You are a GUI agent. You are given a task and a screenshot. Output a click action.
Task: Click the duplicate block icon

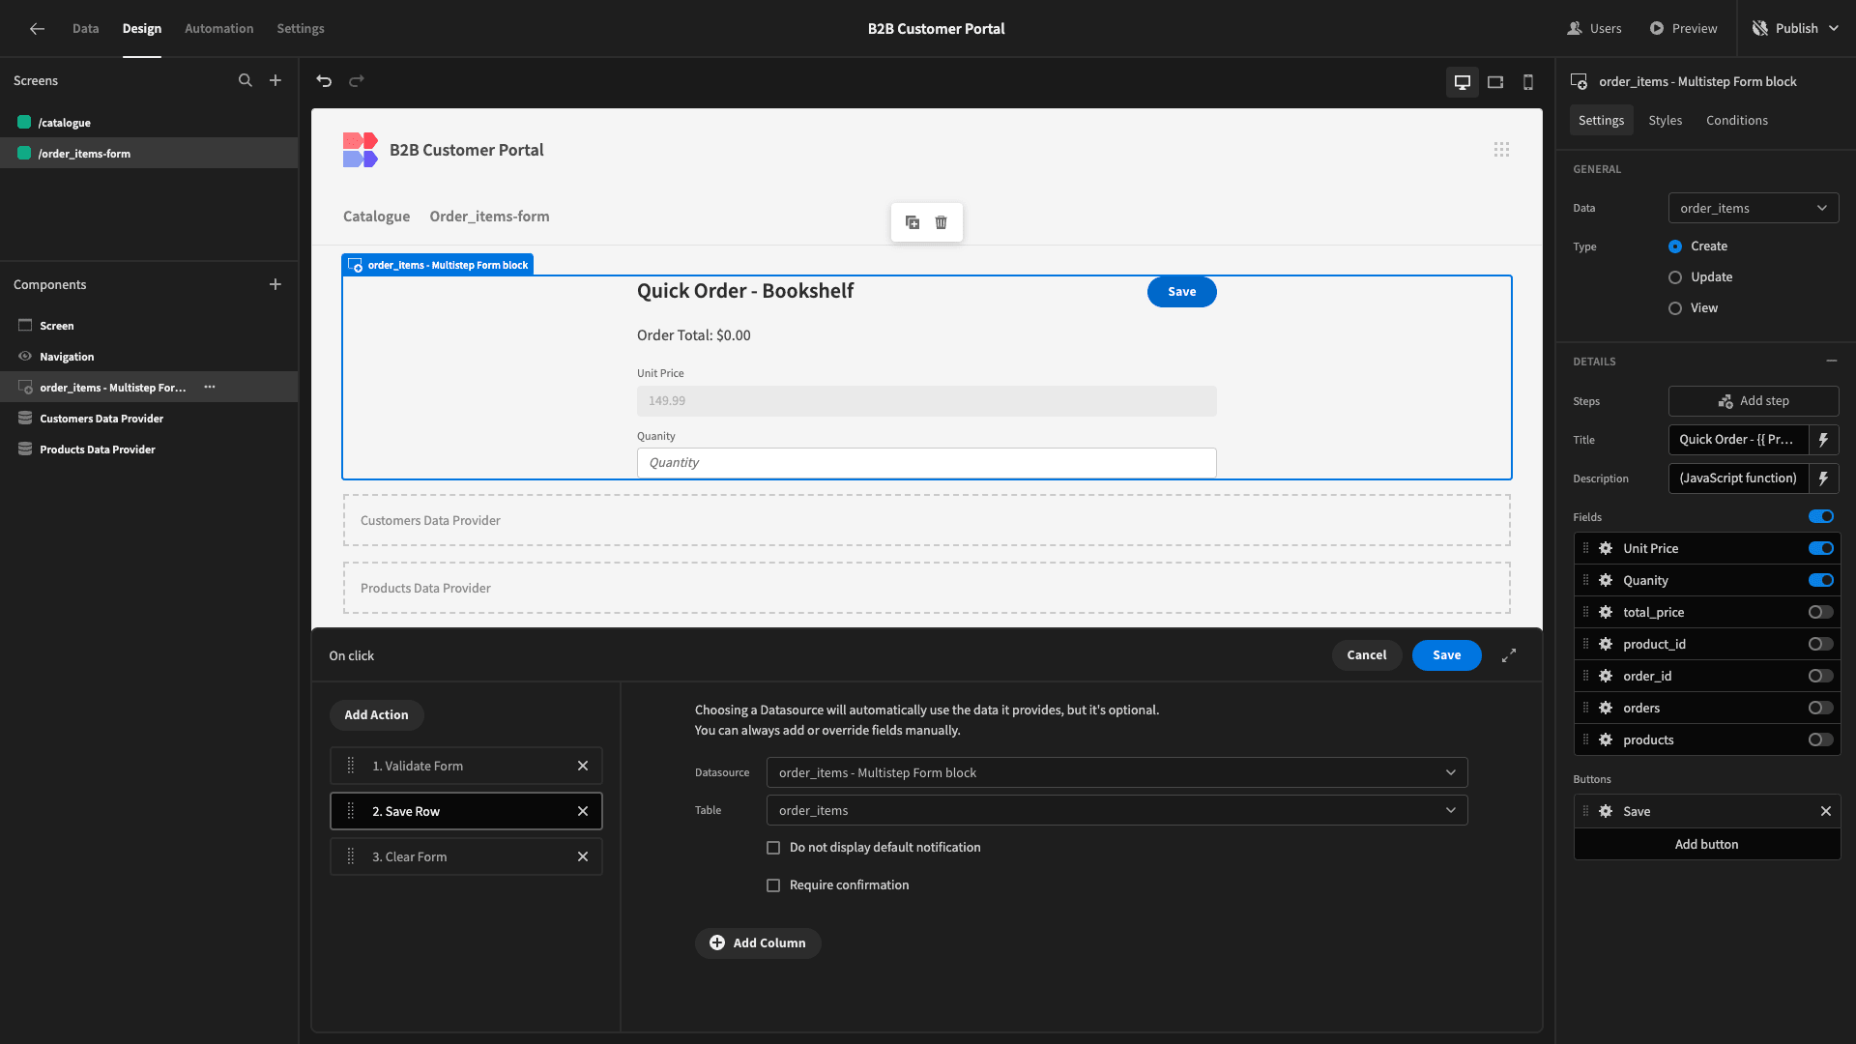pos(913,221)
